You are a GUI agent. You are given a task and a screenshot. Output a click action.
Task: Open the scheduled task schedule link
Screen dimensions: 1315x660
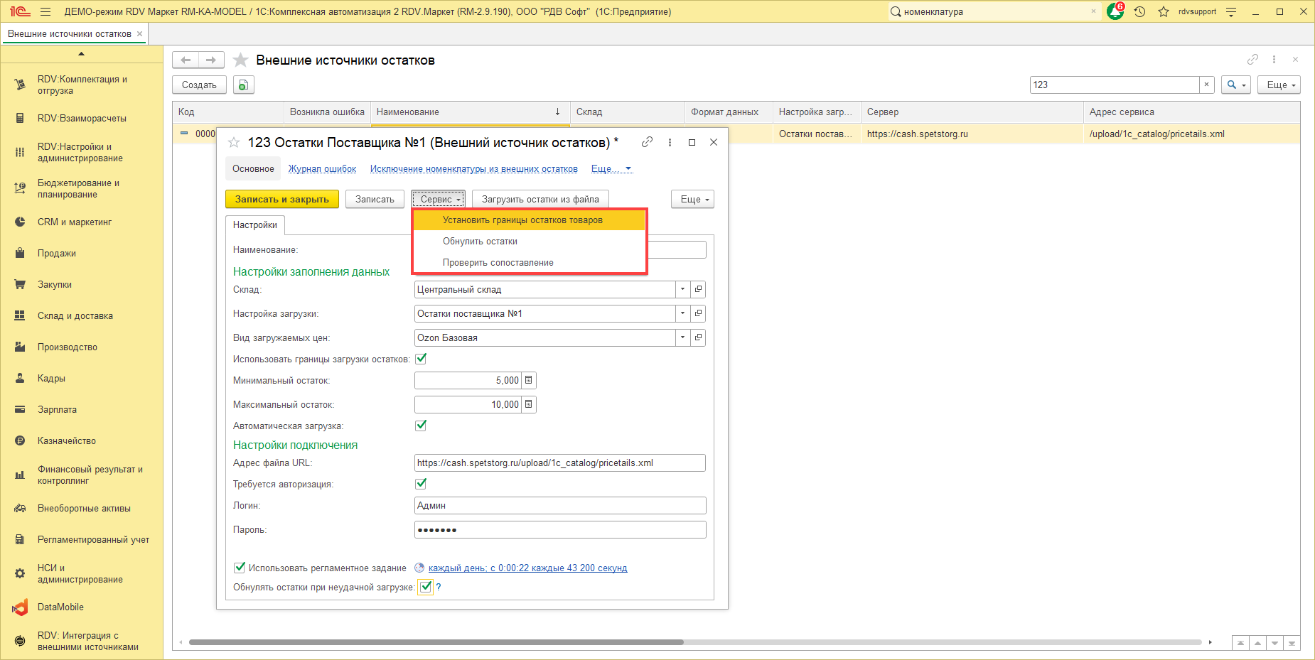click(x=527, y=568)
